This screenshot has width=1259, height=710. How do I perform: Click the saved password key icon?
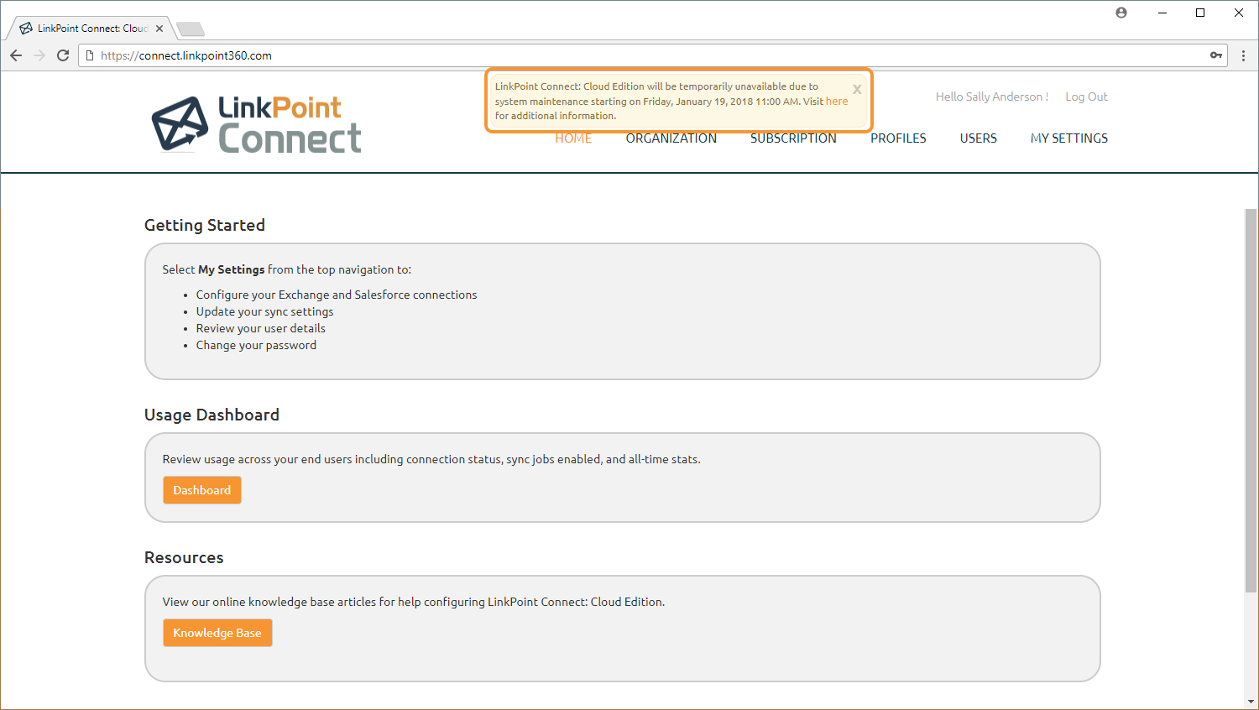pos(1215,55)
